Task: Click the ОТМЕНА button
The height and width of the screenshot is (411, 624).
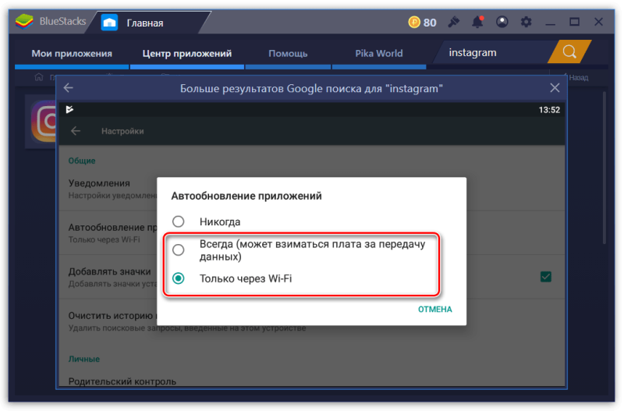Action: point(435,309)
